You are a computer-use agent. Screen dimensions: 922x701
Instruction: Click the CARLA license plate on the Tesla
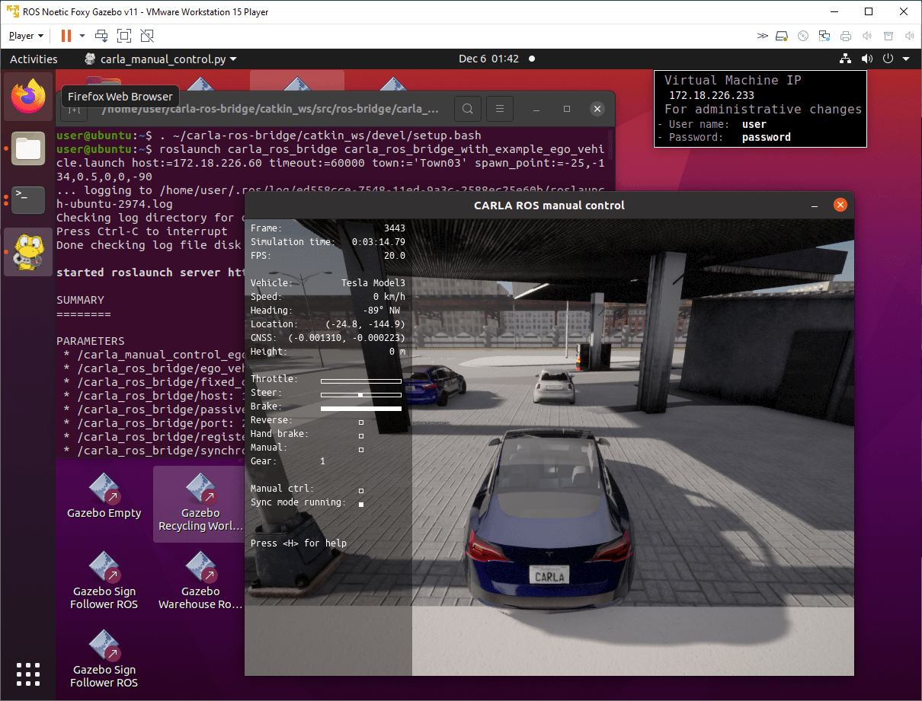(549, 576)
